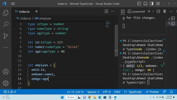The image size is (177, 100).
Task: Toggle the bottom panel layout icon
Action: pyautogui.click(x=145, y=4)
